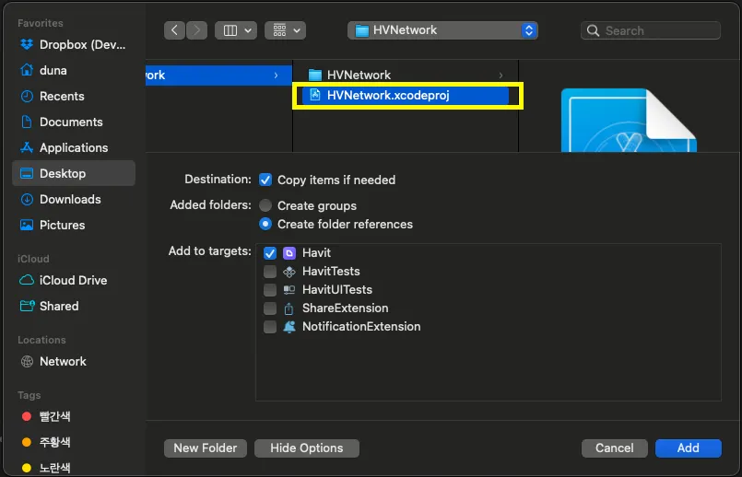
Task: Click the Search field
Action: click(650, 30)
